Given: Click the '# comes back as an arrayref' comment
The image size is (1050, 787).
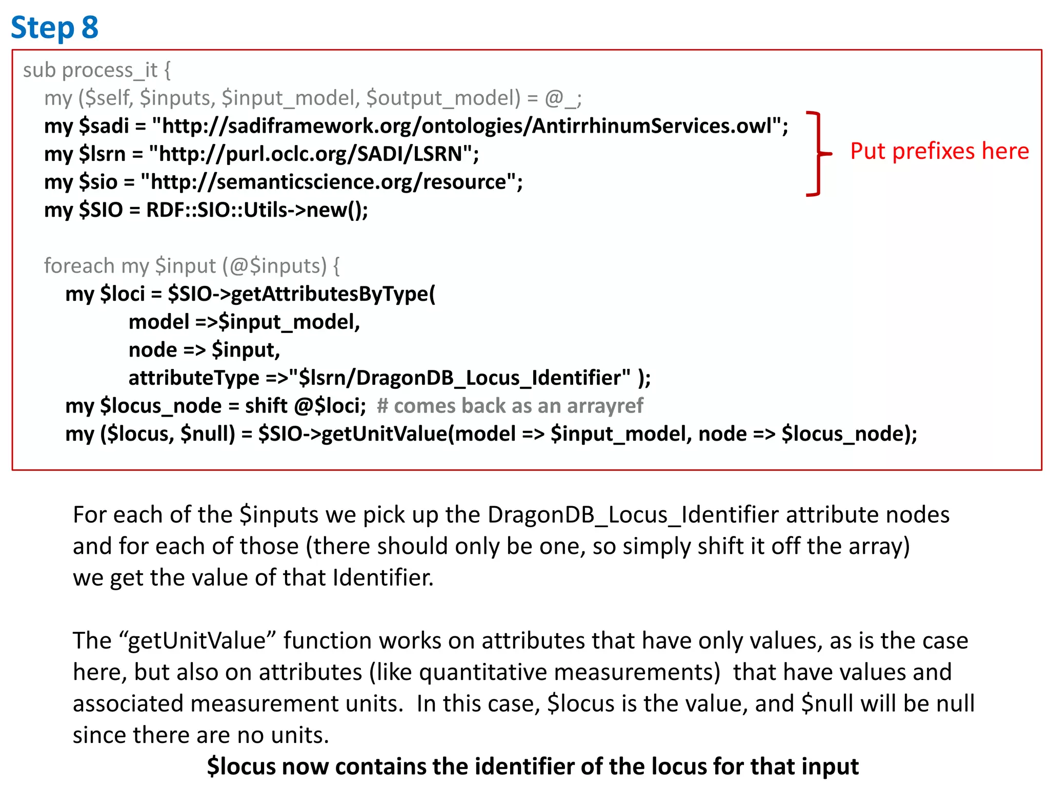Looking at the screenshot, I should [x=510, y=406].
